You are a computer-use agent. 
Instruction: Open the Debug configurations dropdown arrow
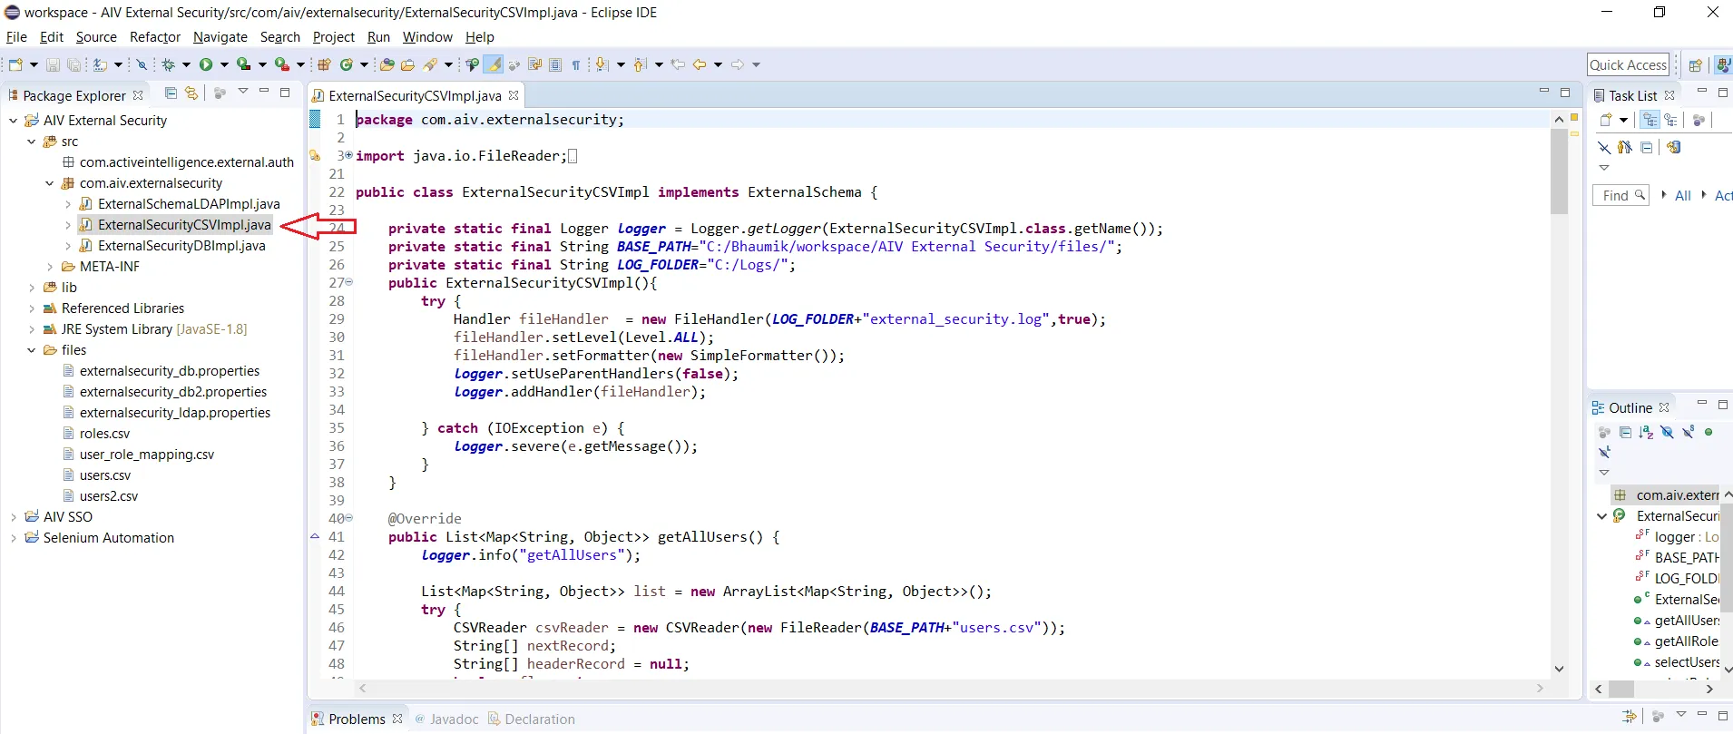[186, 64]
